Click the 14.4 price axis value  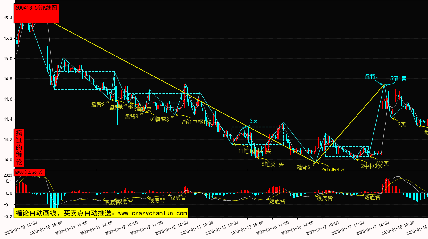8,119
